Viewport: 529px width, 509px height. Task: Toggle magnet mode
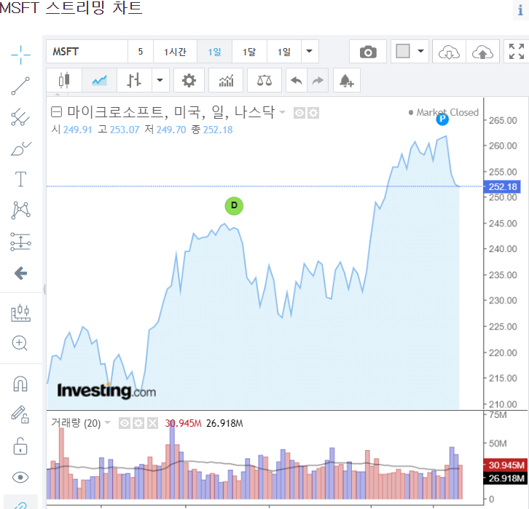[20, 384]
